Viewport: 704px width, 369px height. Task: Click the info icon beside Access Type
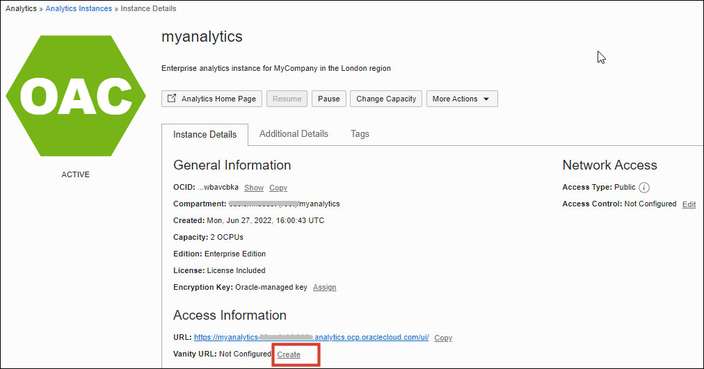[644, 188]
